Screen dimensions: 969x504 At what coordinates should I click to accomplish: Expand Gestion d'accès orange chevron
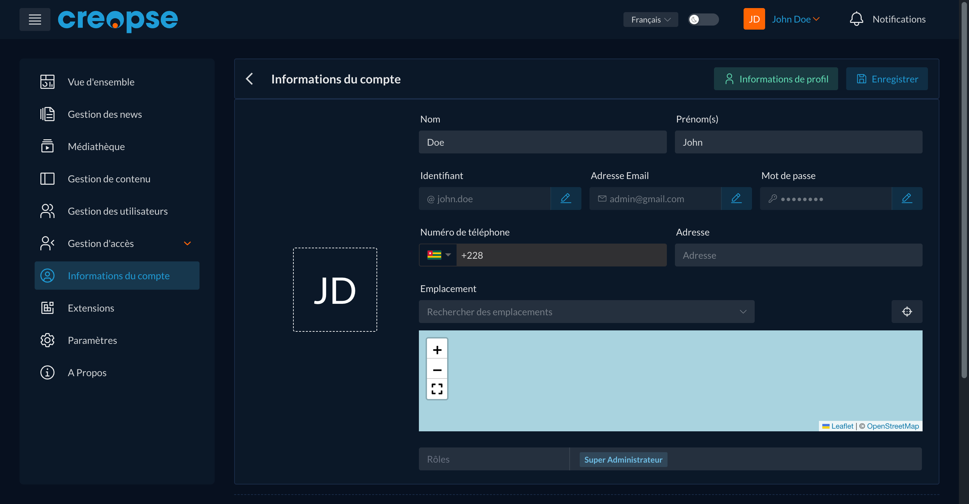pyautogui.click(x=187, y=243)
